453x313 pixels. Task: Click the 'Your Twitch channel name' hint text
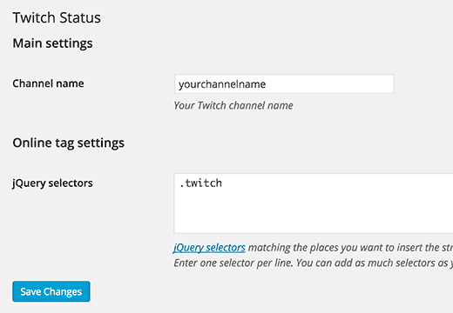tap(233, 105)
